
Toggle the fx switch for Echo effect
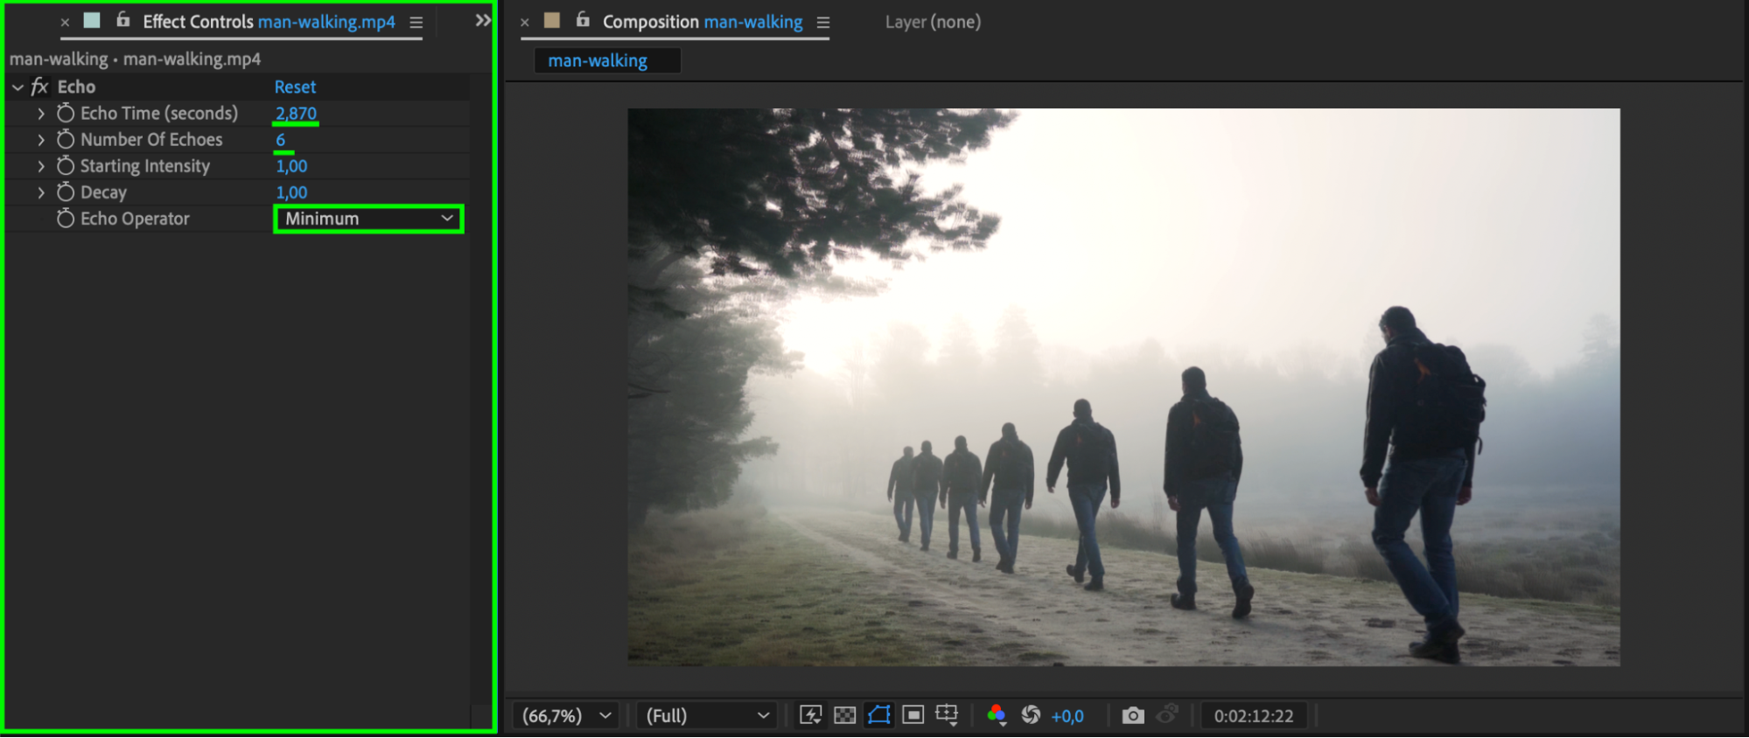(x=39, y=87)
